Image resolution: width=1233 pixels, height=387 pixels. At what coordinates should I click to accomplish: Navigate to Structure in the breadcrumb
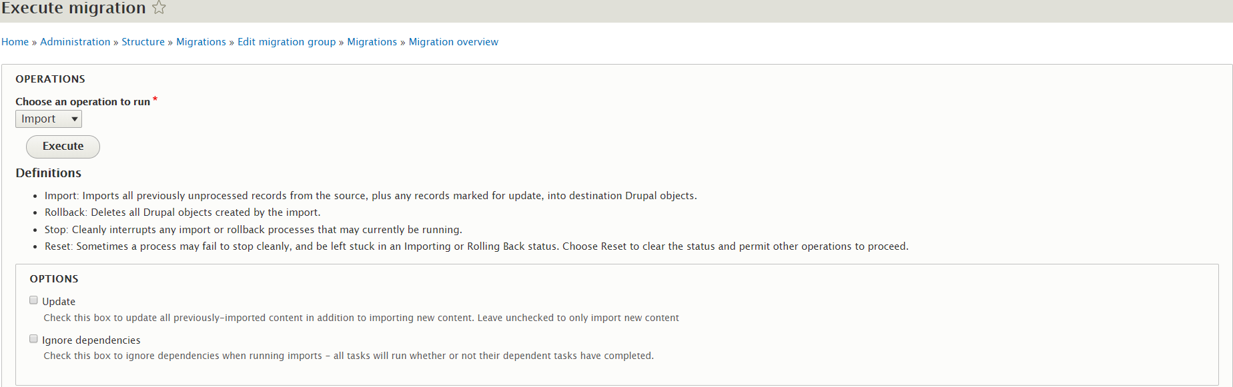point(143,42)
